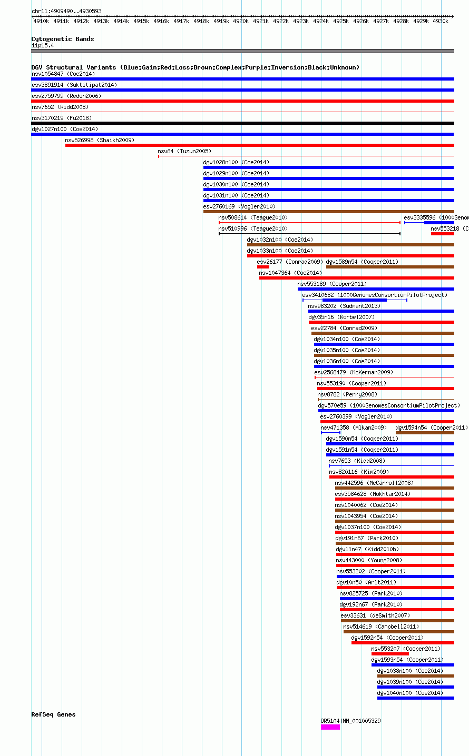Click nsv526998 (Shaikh2009) variant label
The width and height of the screenshot is (469, 756).
click(100, 140)
